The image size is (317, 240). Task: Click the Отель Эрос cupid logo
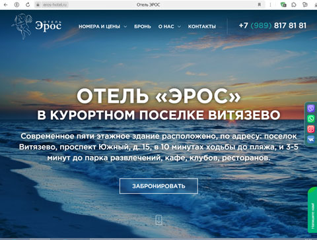click(36, 26)
